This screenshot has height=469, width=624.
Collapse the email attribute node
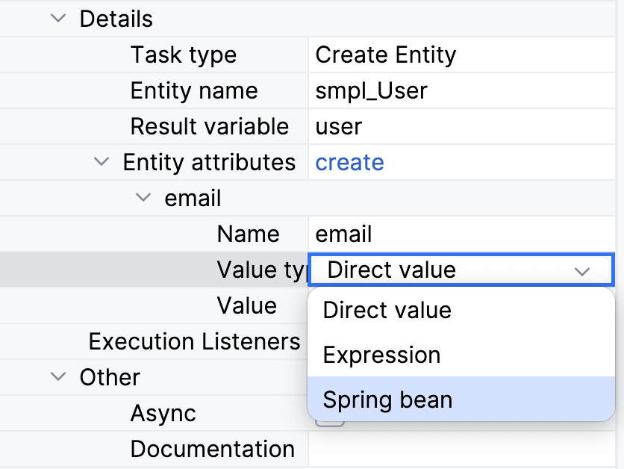pos(143,199)
